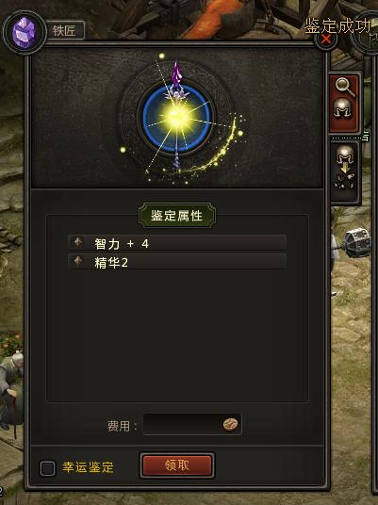Click the purple crystal blacksmith icon
378x505 pixels.
point(25,32)
